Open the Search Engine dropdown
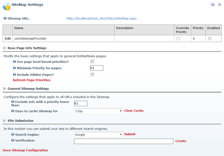This screenshot has width=224, height=156. coord(98,134)
